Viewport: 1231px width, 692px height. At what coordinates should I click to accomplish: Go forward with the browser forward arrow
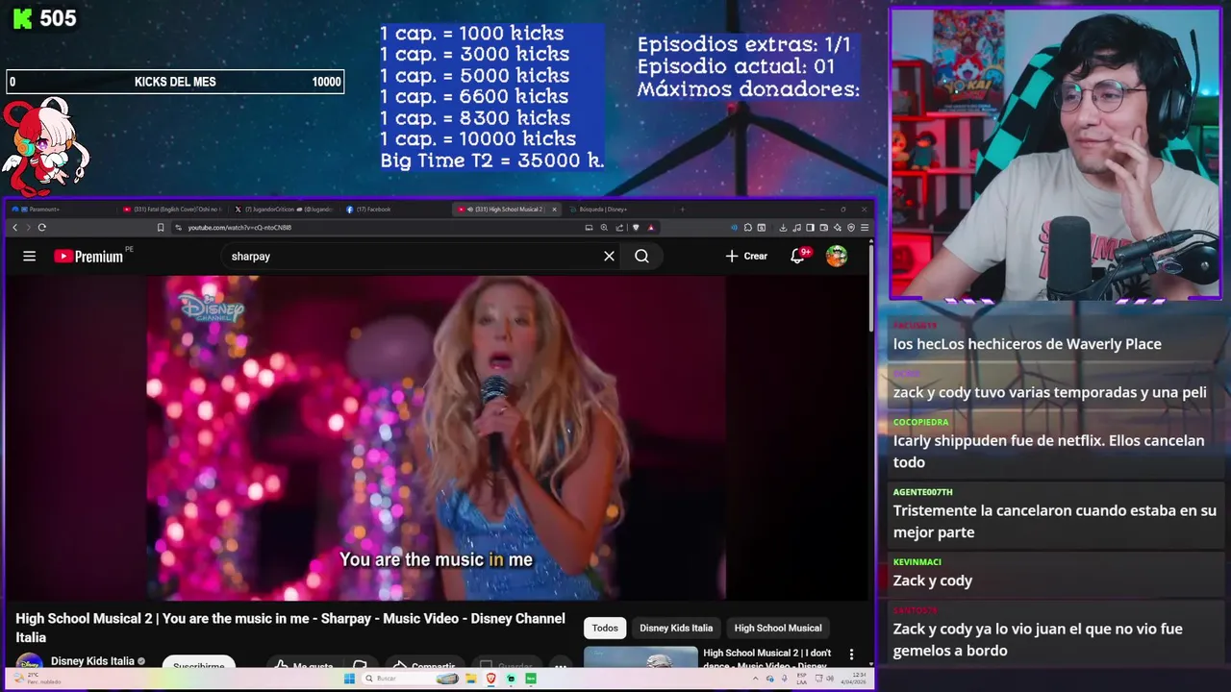coord(28,228)
